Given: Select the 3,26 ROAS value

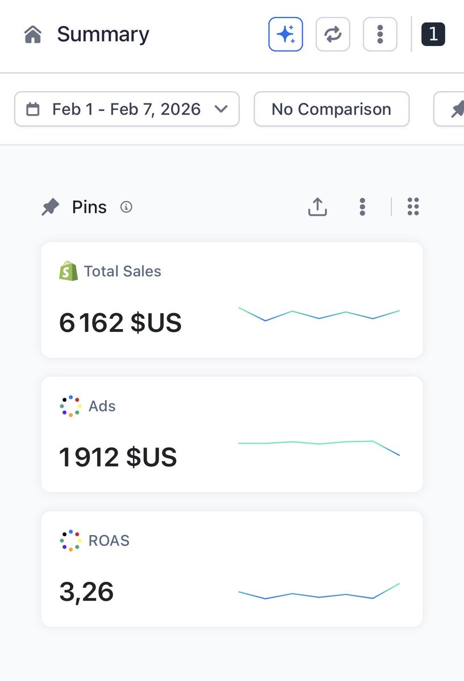Looking at the screenshot, I should [x=86, y=592].
